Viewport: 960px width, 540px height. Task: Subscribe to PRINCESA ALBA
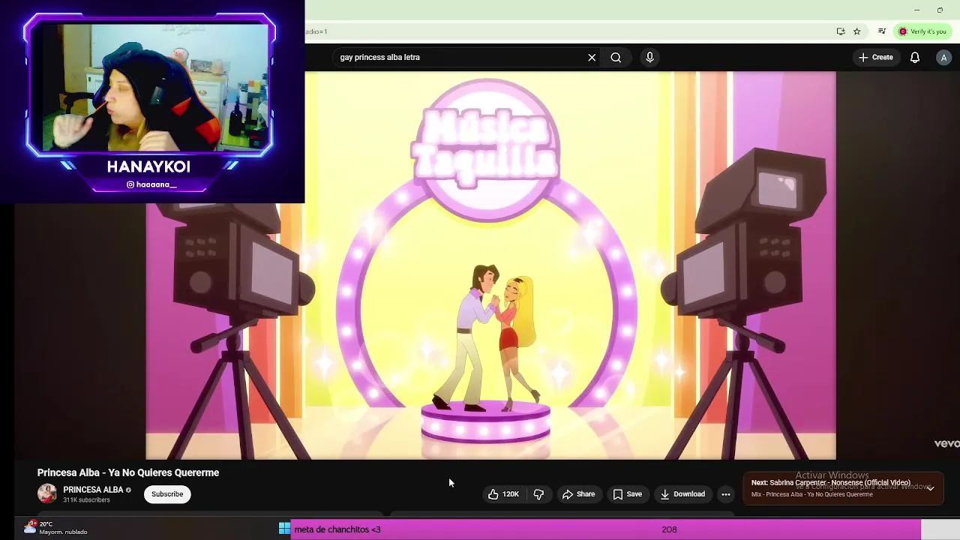pos(167,494)
